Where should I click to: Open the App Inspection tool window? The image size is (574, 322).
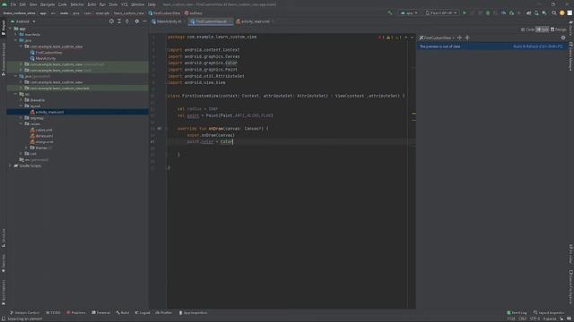[x=193, y=313]
